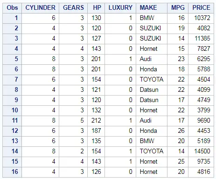
Task: Select the Obs column header
Action: pos(12,8)
